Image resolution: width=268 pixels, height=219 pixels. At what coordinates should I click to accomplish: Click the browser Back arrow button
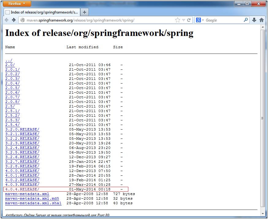pos(6,20)
